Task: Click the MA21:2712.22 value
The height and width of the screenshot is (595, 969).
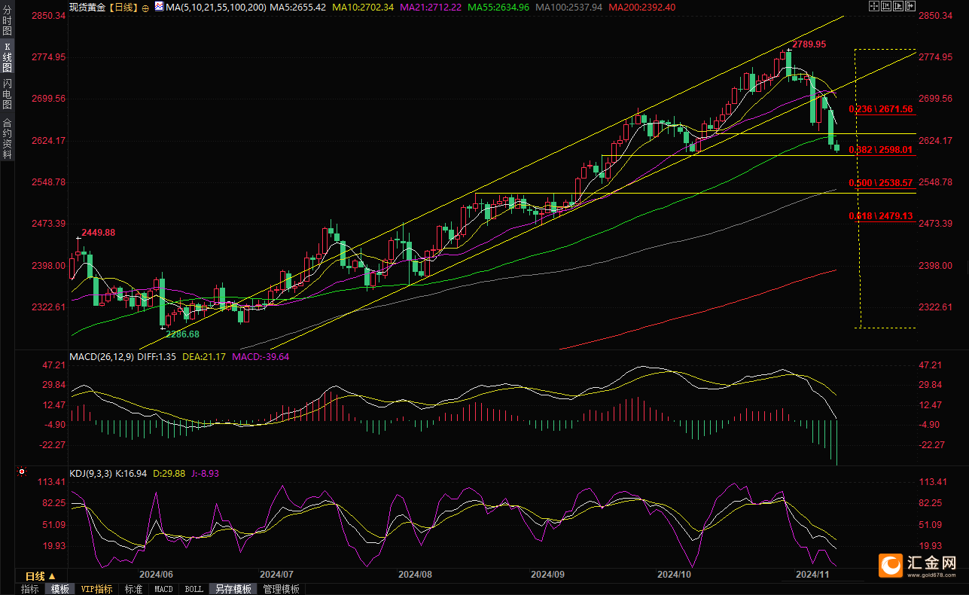Action: 431,7
